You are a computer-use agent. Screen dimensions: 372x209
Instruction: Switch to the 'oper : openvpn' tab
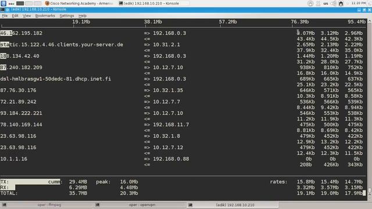[x=139, y=205]
